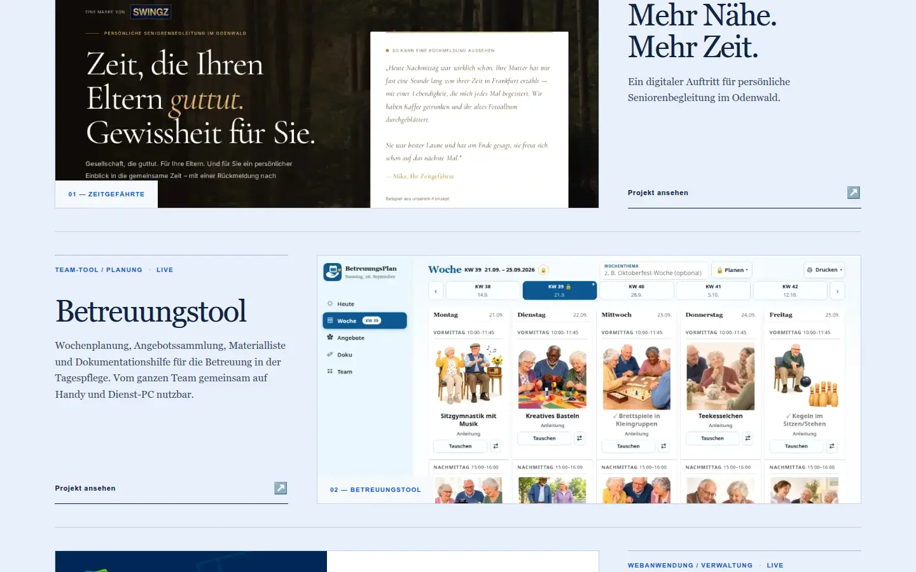Screen dimensions: 916x572
Task: Click the Kegeln bowling pins picture
Action: coord(804,376)
